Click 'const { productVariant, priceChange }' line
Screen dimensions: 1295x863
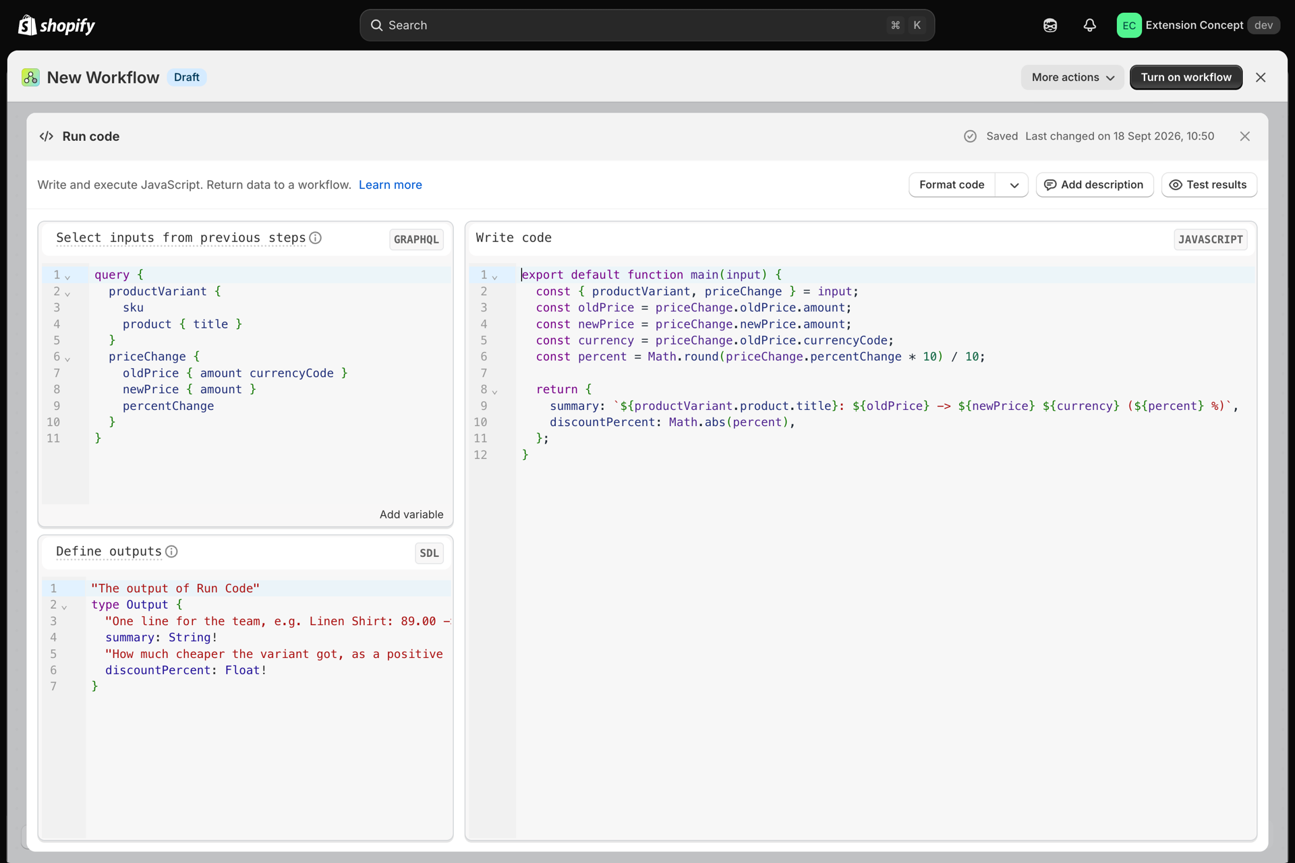coord(697,291)
